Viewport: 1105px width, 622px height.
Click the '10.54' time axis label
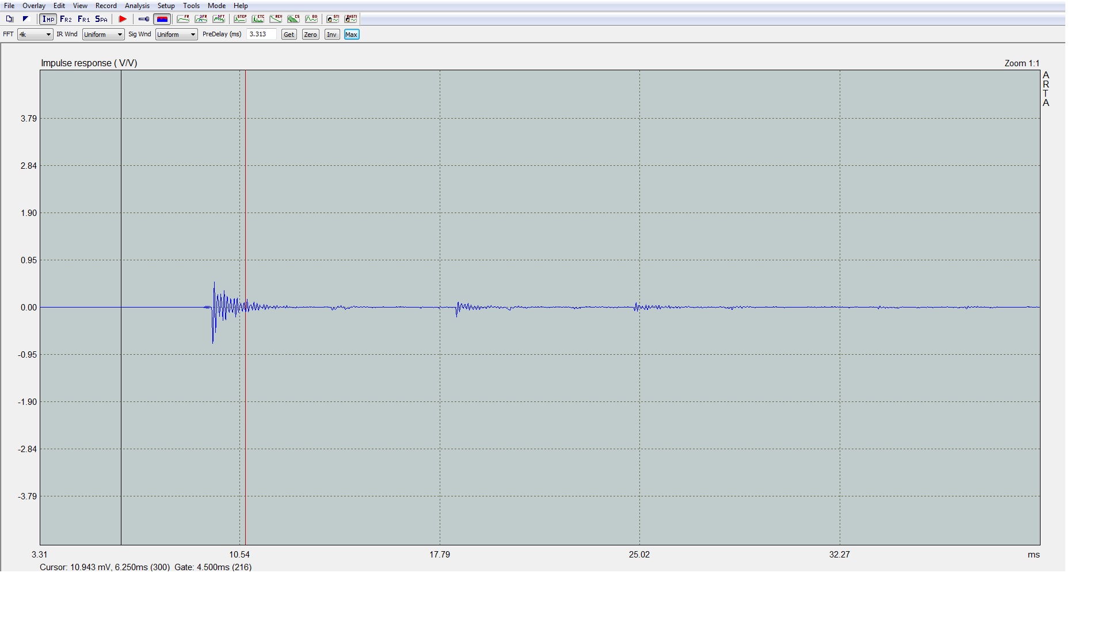(239, 555)
